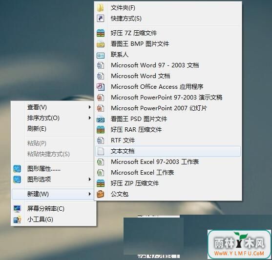Viewport: 272px width, 260px height.
Task: Click the monitor icon beside 屏幕分辨率(C)
Action: point(17,209)
